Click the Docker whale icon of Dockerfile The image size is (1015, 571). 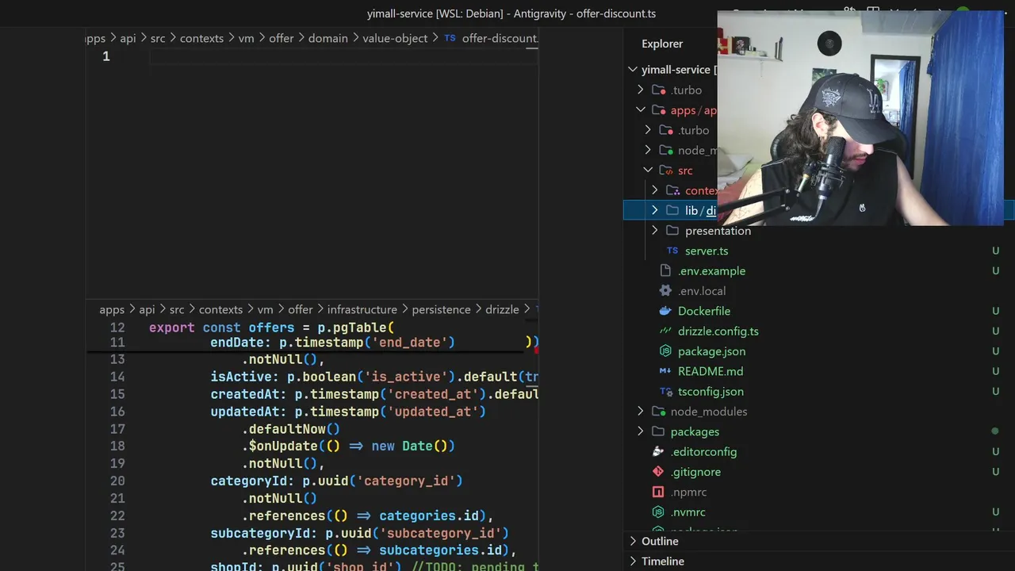pyautogui.click(x=665, y=311)
